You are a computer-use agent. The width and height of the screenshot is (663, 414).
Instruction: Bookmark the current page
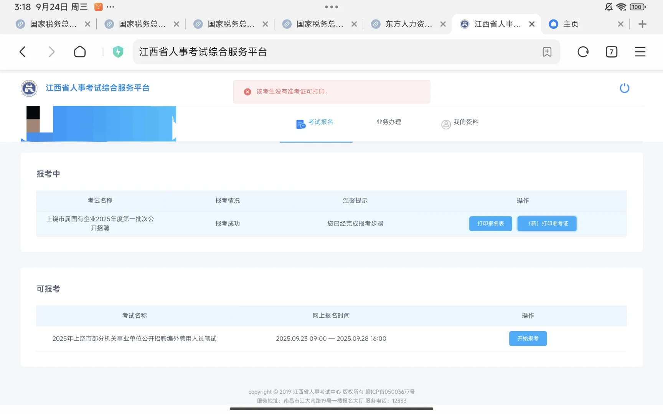[547, 52]
